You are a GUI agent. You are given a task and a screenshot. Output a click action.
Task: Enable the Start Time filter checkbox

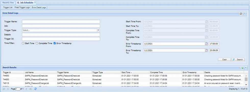click(x=23, y=43)
